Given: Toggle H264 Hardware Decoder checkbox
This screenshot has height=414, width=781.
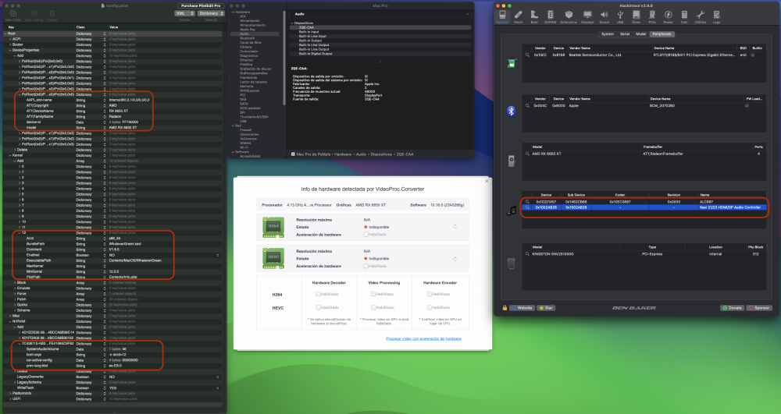Looking at the screenshot, I should [x=319, y=294].
